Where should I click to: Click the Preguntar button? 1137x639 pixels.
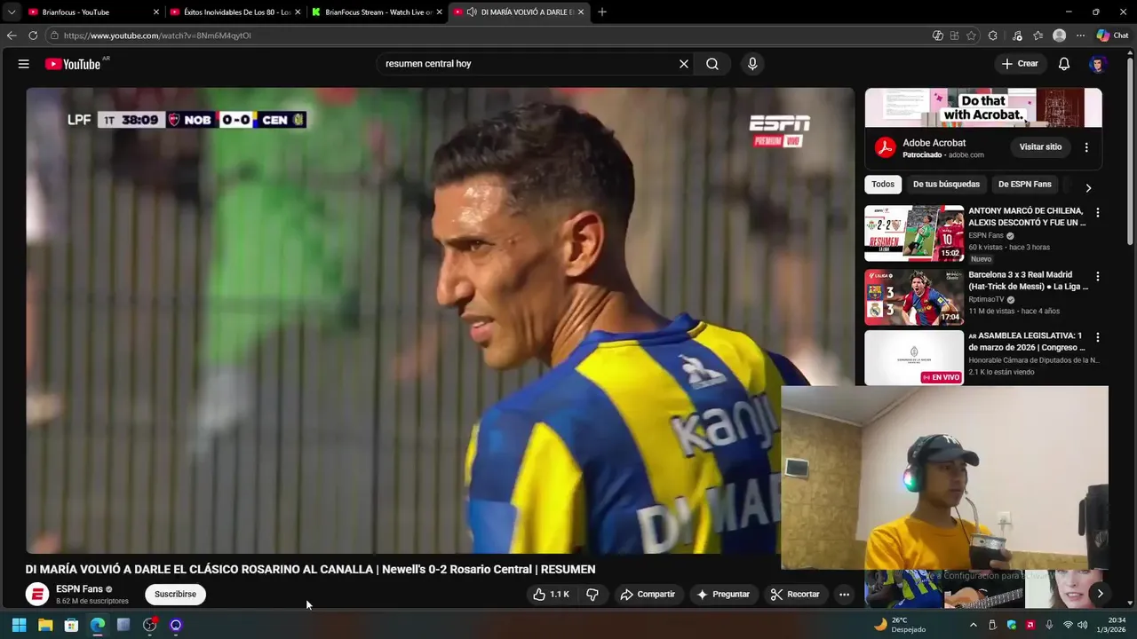723,595
